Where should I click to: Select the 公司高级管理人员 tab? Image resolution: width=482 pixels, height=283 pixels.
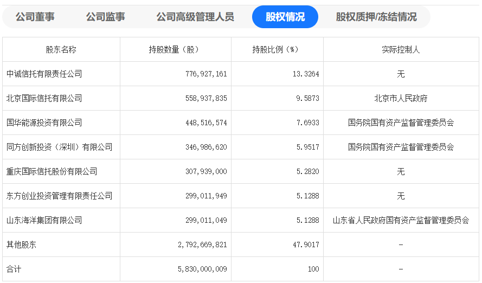point(195,17)
